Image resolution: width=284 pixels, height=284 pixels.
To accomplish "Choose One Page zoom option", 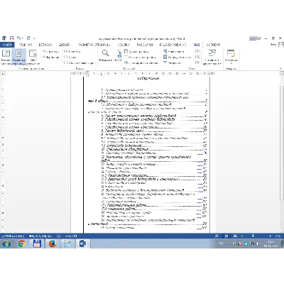I will (x=137, y=51).
